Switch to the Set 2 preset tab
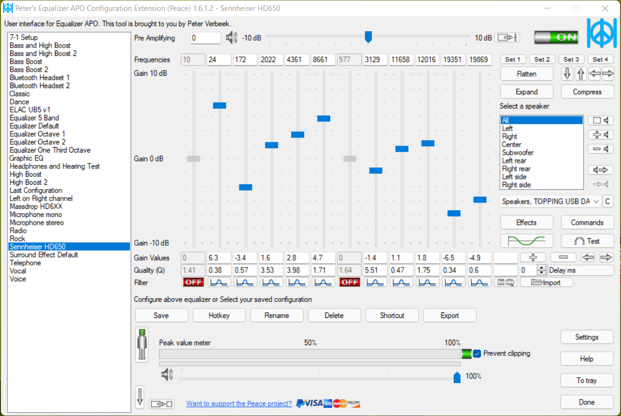621x416 pixels. (x=542, y=59)
